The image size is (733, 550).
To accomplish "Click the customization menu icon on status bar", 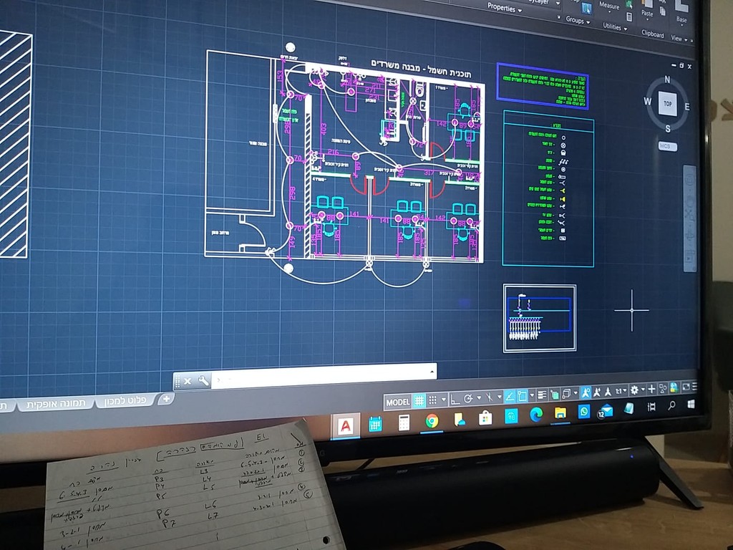I will 694,387.
